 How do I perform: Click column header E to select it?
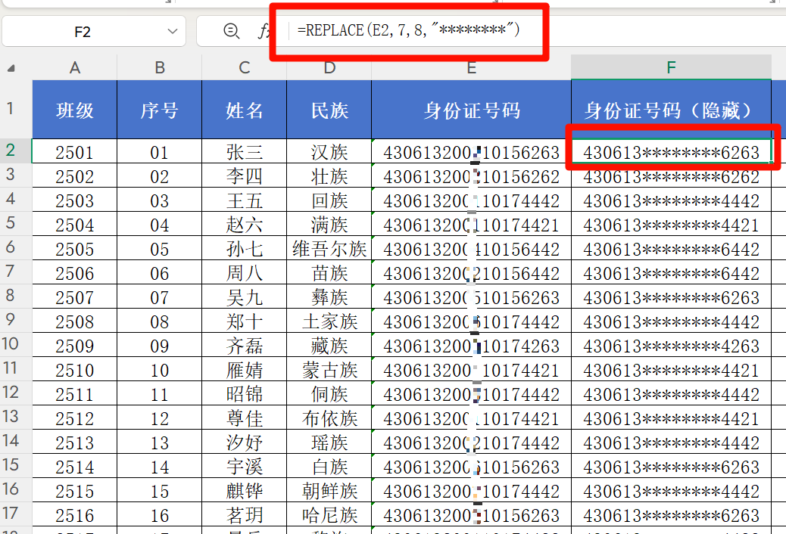click(x=471, y=68)
